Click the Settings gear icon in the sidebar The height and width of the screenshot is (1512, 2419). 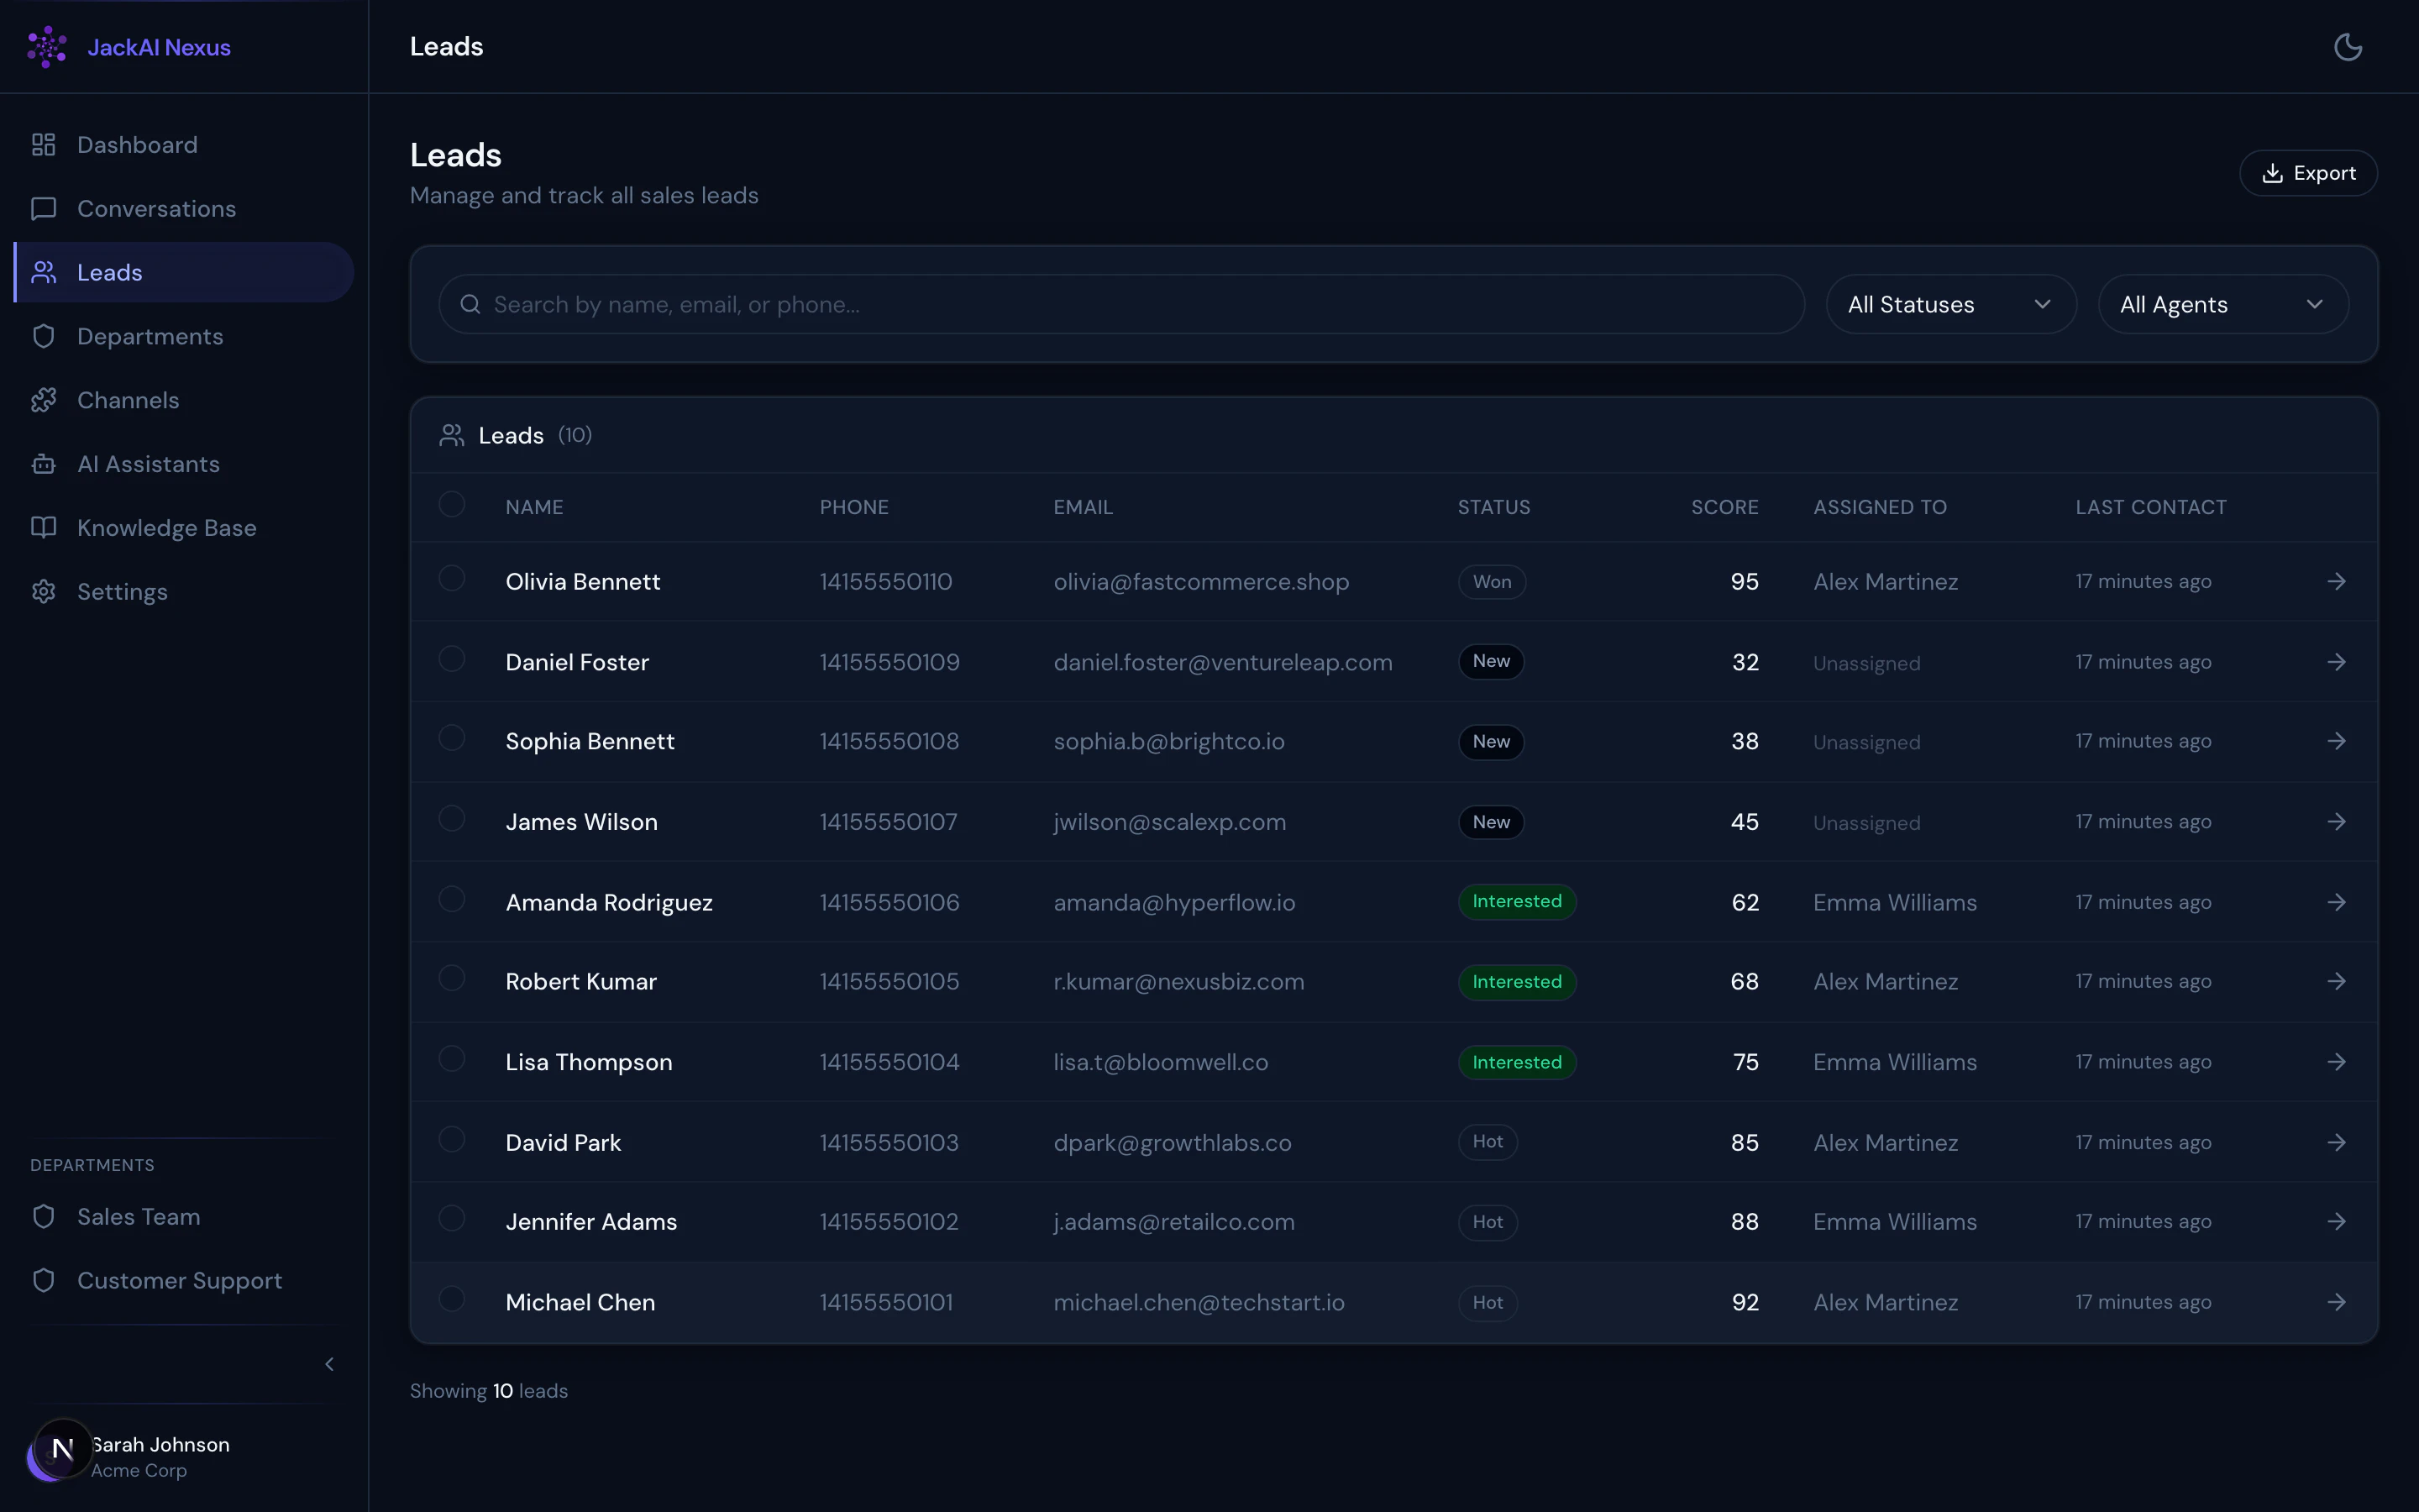click(x=43, y=592)
